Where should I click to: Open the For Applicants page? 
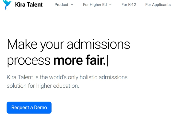(158, 5)
